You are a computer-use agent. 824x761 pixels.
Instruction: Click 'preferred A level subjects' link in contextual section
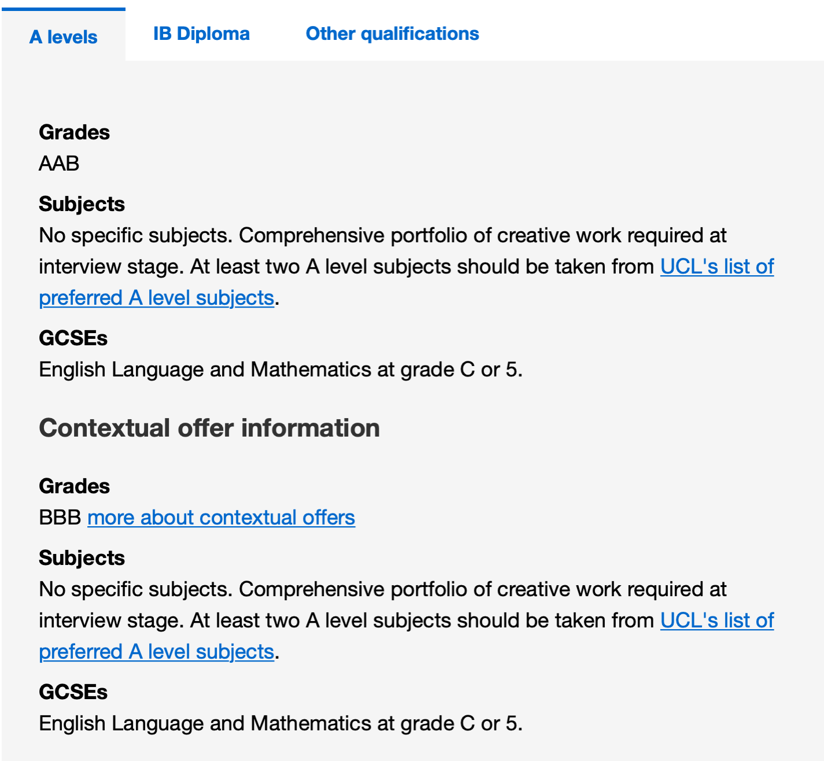tap(156, 652)
